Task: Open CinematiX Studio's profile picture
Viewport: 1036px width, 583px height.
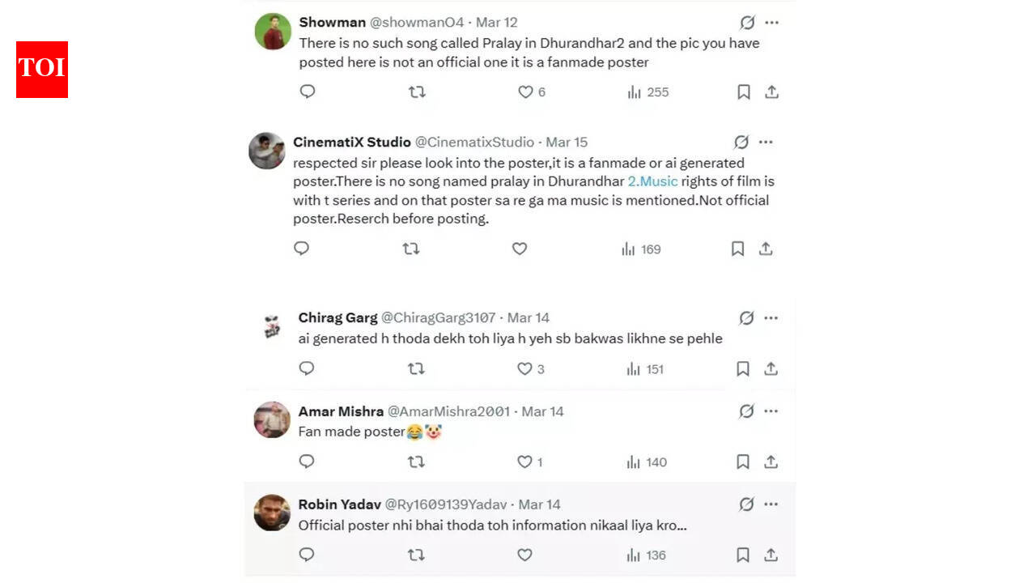Action: pyautogui.click(x=267, y=151)
